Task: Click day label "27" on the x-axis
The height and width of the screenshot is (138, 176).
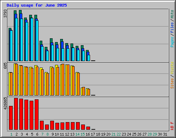Action: pos(144,134)
